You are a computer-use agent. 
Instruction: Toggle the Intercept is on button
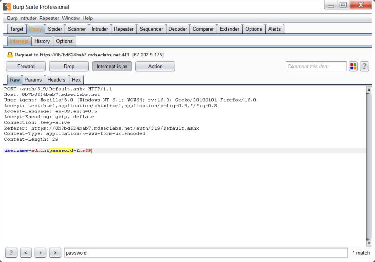coord(112,67)
